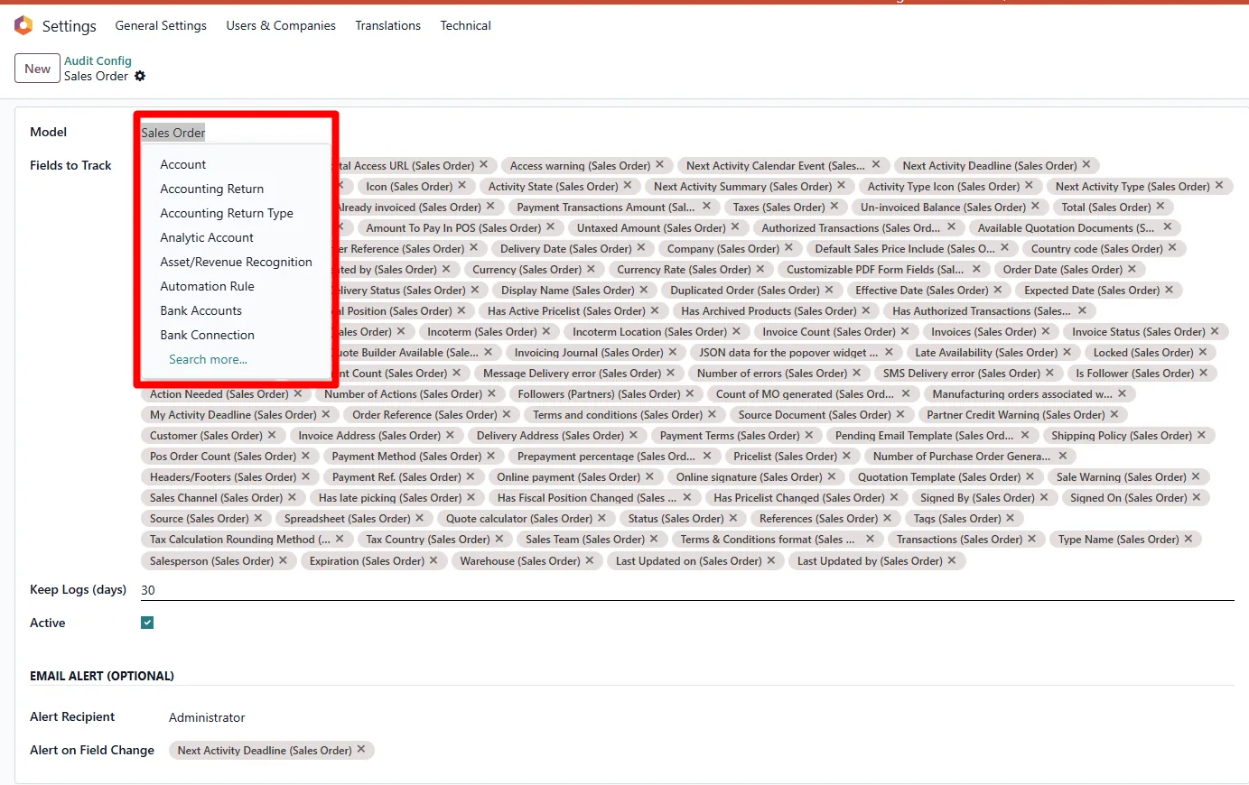Screen dimensions: 1249x785
Task: Remove the Untaxed Amount (Sales Order) tag
Action: tap(735, 227)
